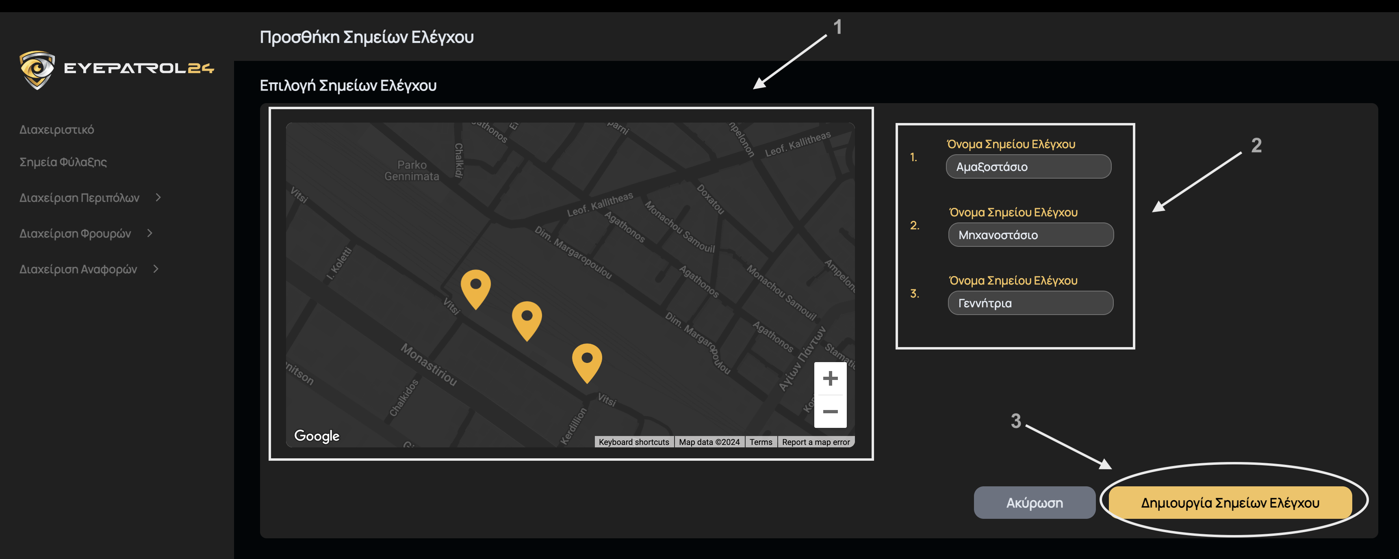Image resolution: width=1399 pixels, height=559 pixels.
Task: Click the Αμαξοστάσιο name field
Action: [x=1028, y=166]
